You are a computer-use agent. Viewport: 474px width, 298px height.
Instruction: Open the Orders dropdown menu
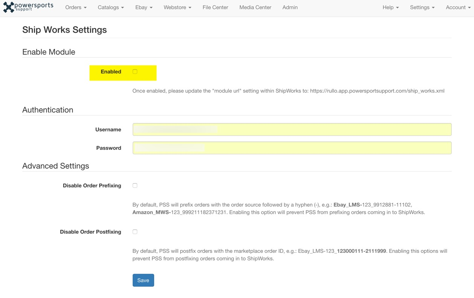coord(76,7)
